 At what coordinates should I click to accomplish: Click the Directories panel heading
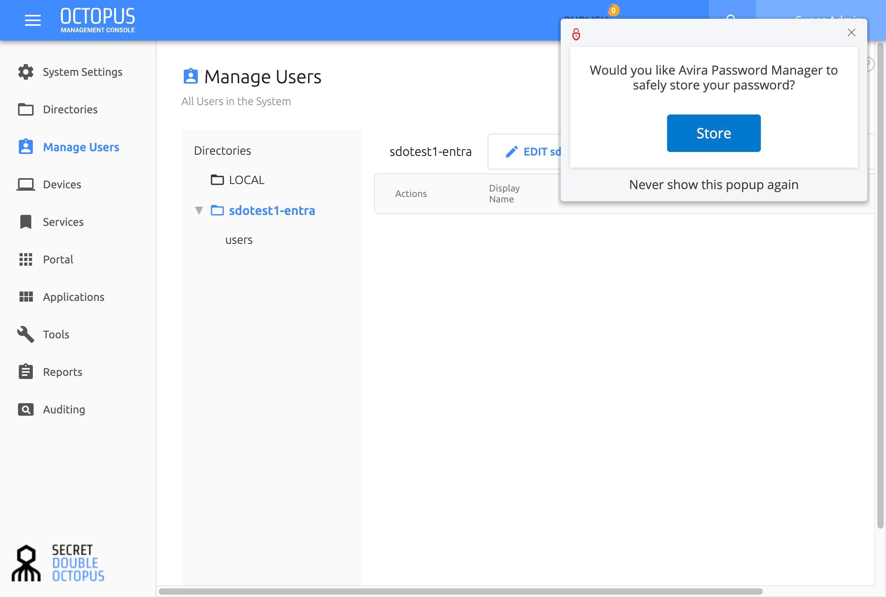click(222, 150)
